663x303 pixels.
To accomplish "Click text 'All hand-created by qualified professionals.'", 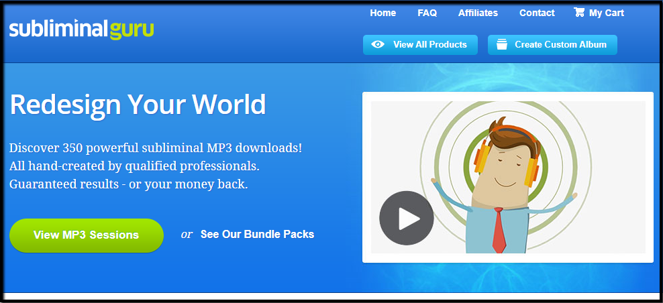I will (134, 166).
